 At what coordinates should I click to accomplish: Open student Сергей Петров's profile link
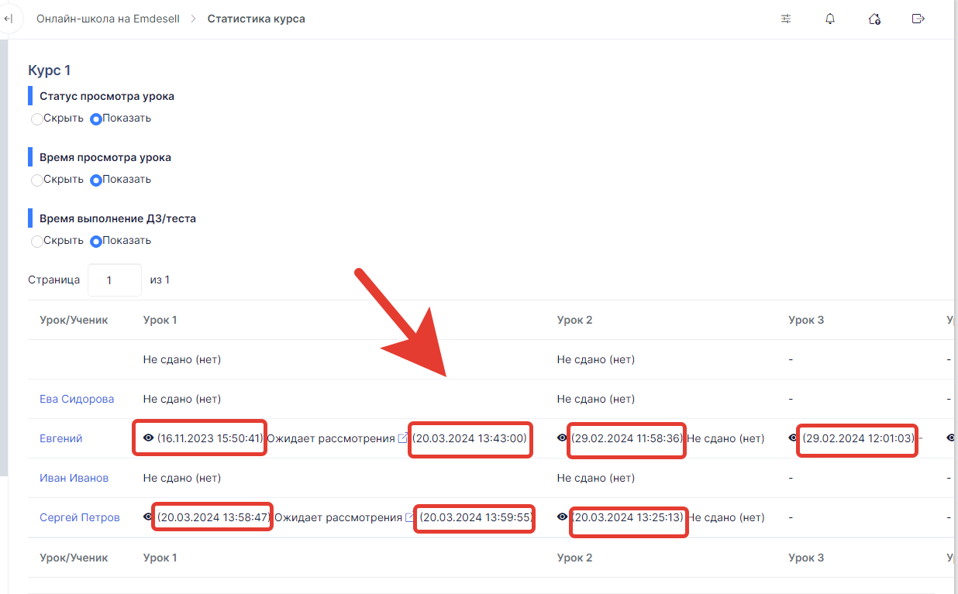point(80,517)
